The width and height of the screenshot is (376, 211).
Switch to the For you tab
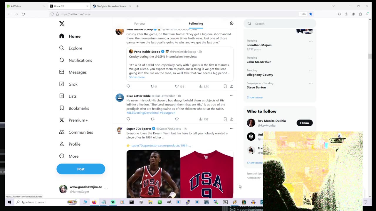pos(139,23)
